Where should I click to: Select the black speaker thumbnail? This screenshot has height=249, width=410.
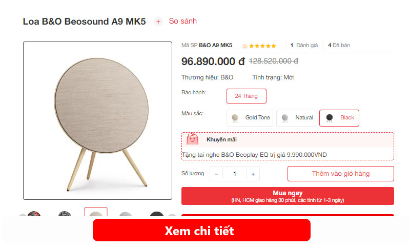click(x=157, y=214)
